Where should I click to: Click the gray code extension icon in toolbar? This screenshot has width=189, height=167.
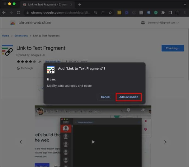point(141,13)
